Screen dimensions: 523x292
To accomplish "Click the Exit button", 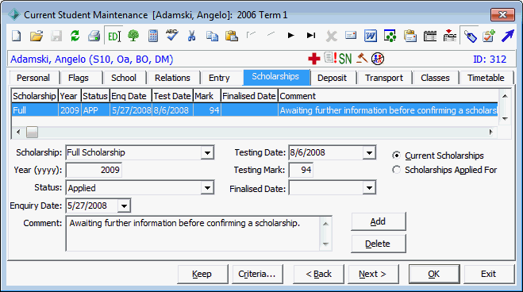I will [489, 274].
